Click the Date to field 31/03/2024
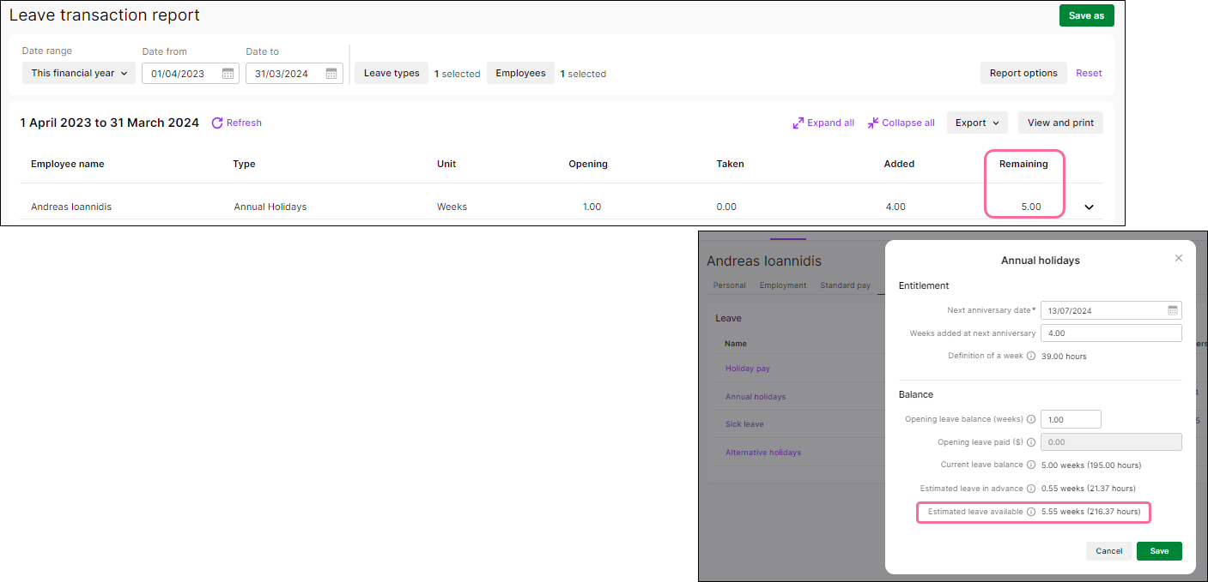The height and width of the screenshot is (582, 1208). [294, 74]
